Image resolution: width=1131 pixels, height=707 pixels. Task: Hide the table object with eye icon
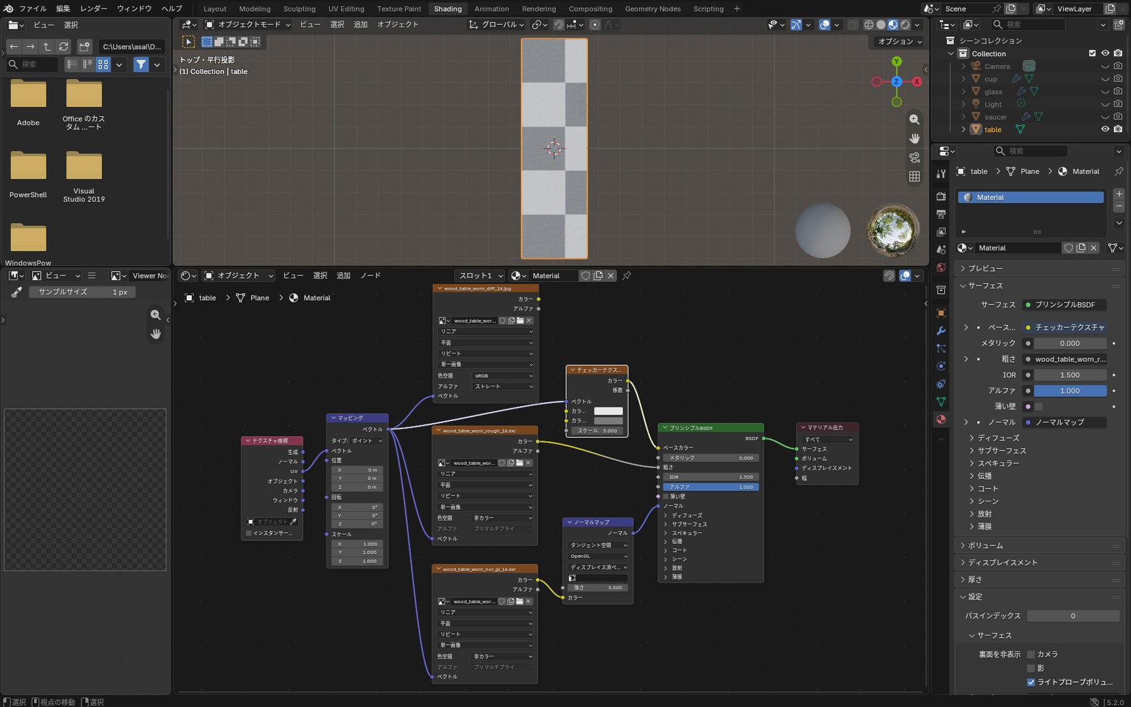(1105, 129)
